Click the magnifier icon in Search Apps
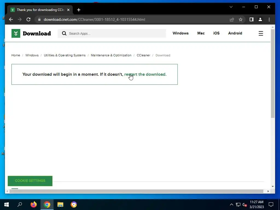This screenshot has width=280, height=210. click(x=64, y=33)
